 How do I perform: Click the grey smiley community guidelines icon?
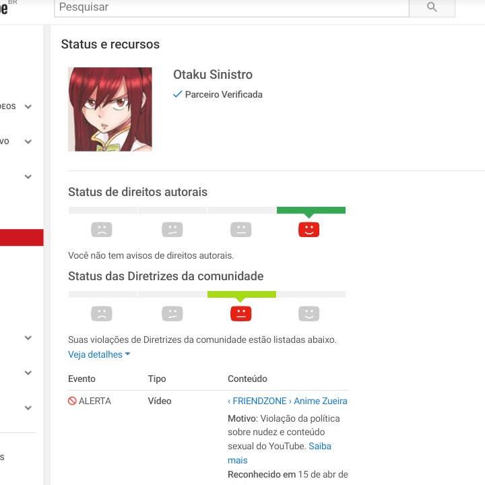point(309,314)
